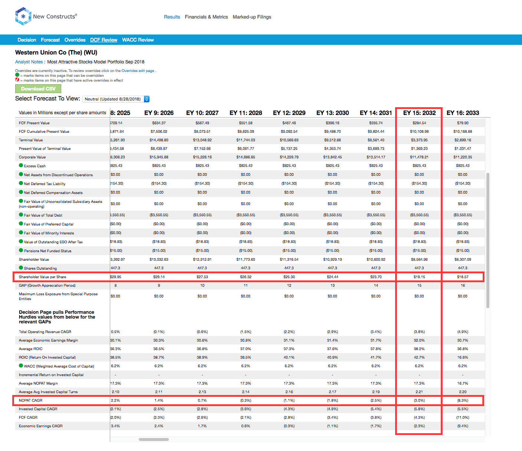Screen dimensions: 522x451
Task: Click the EY 16: 2033 column header
Action: coord(463,113)
